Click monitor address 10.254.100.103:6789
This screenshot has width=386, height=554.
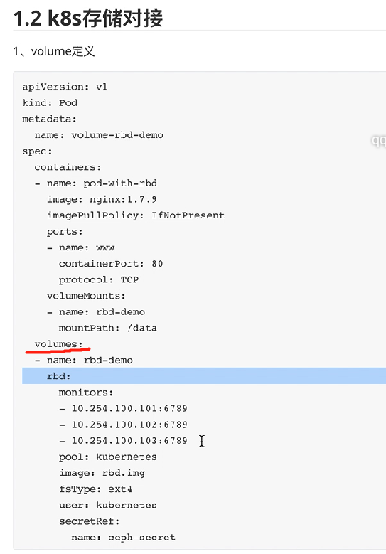point(129,441)
